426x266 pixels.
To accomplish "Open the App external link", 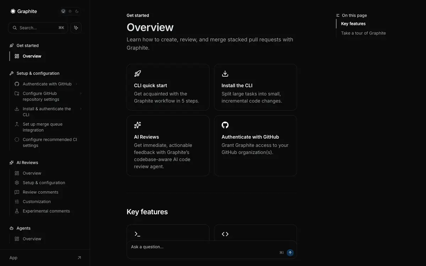I will tap(45, 258).
